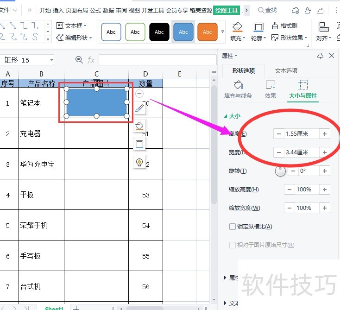Open the 编辑形状 dropdown
The image size is (340, 310).
[74, 38]
